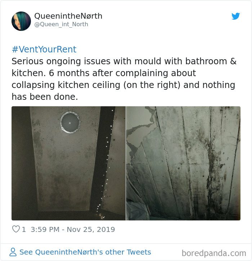View the bathroom ceiling mould photo
This screenshot has width=252, height=261.
coord(68,163)
